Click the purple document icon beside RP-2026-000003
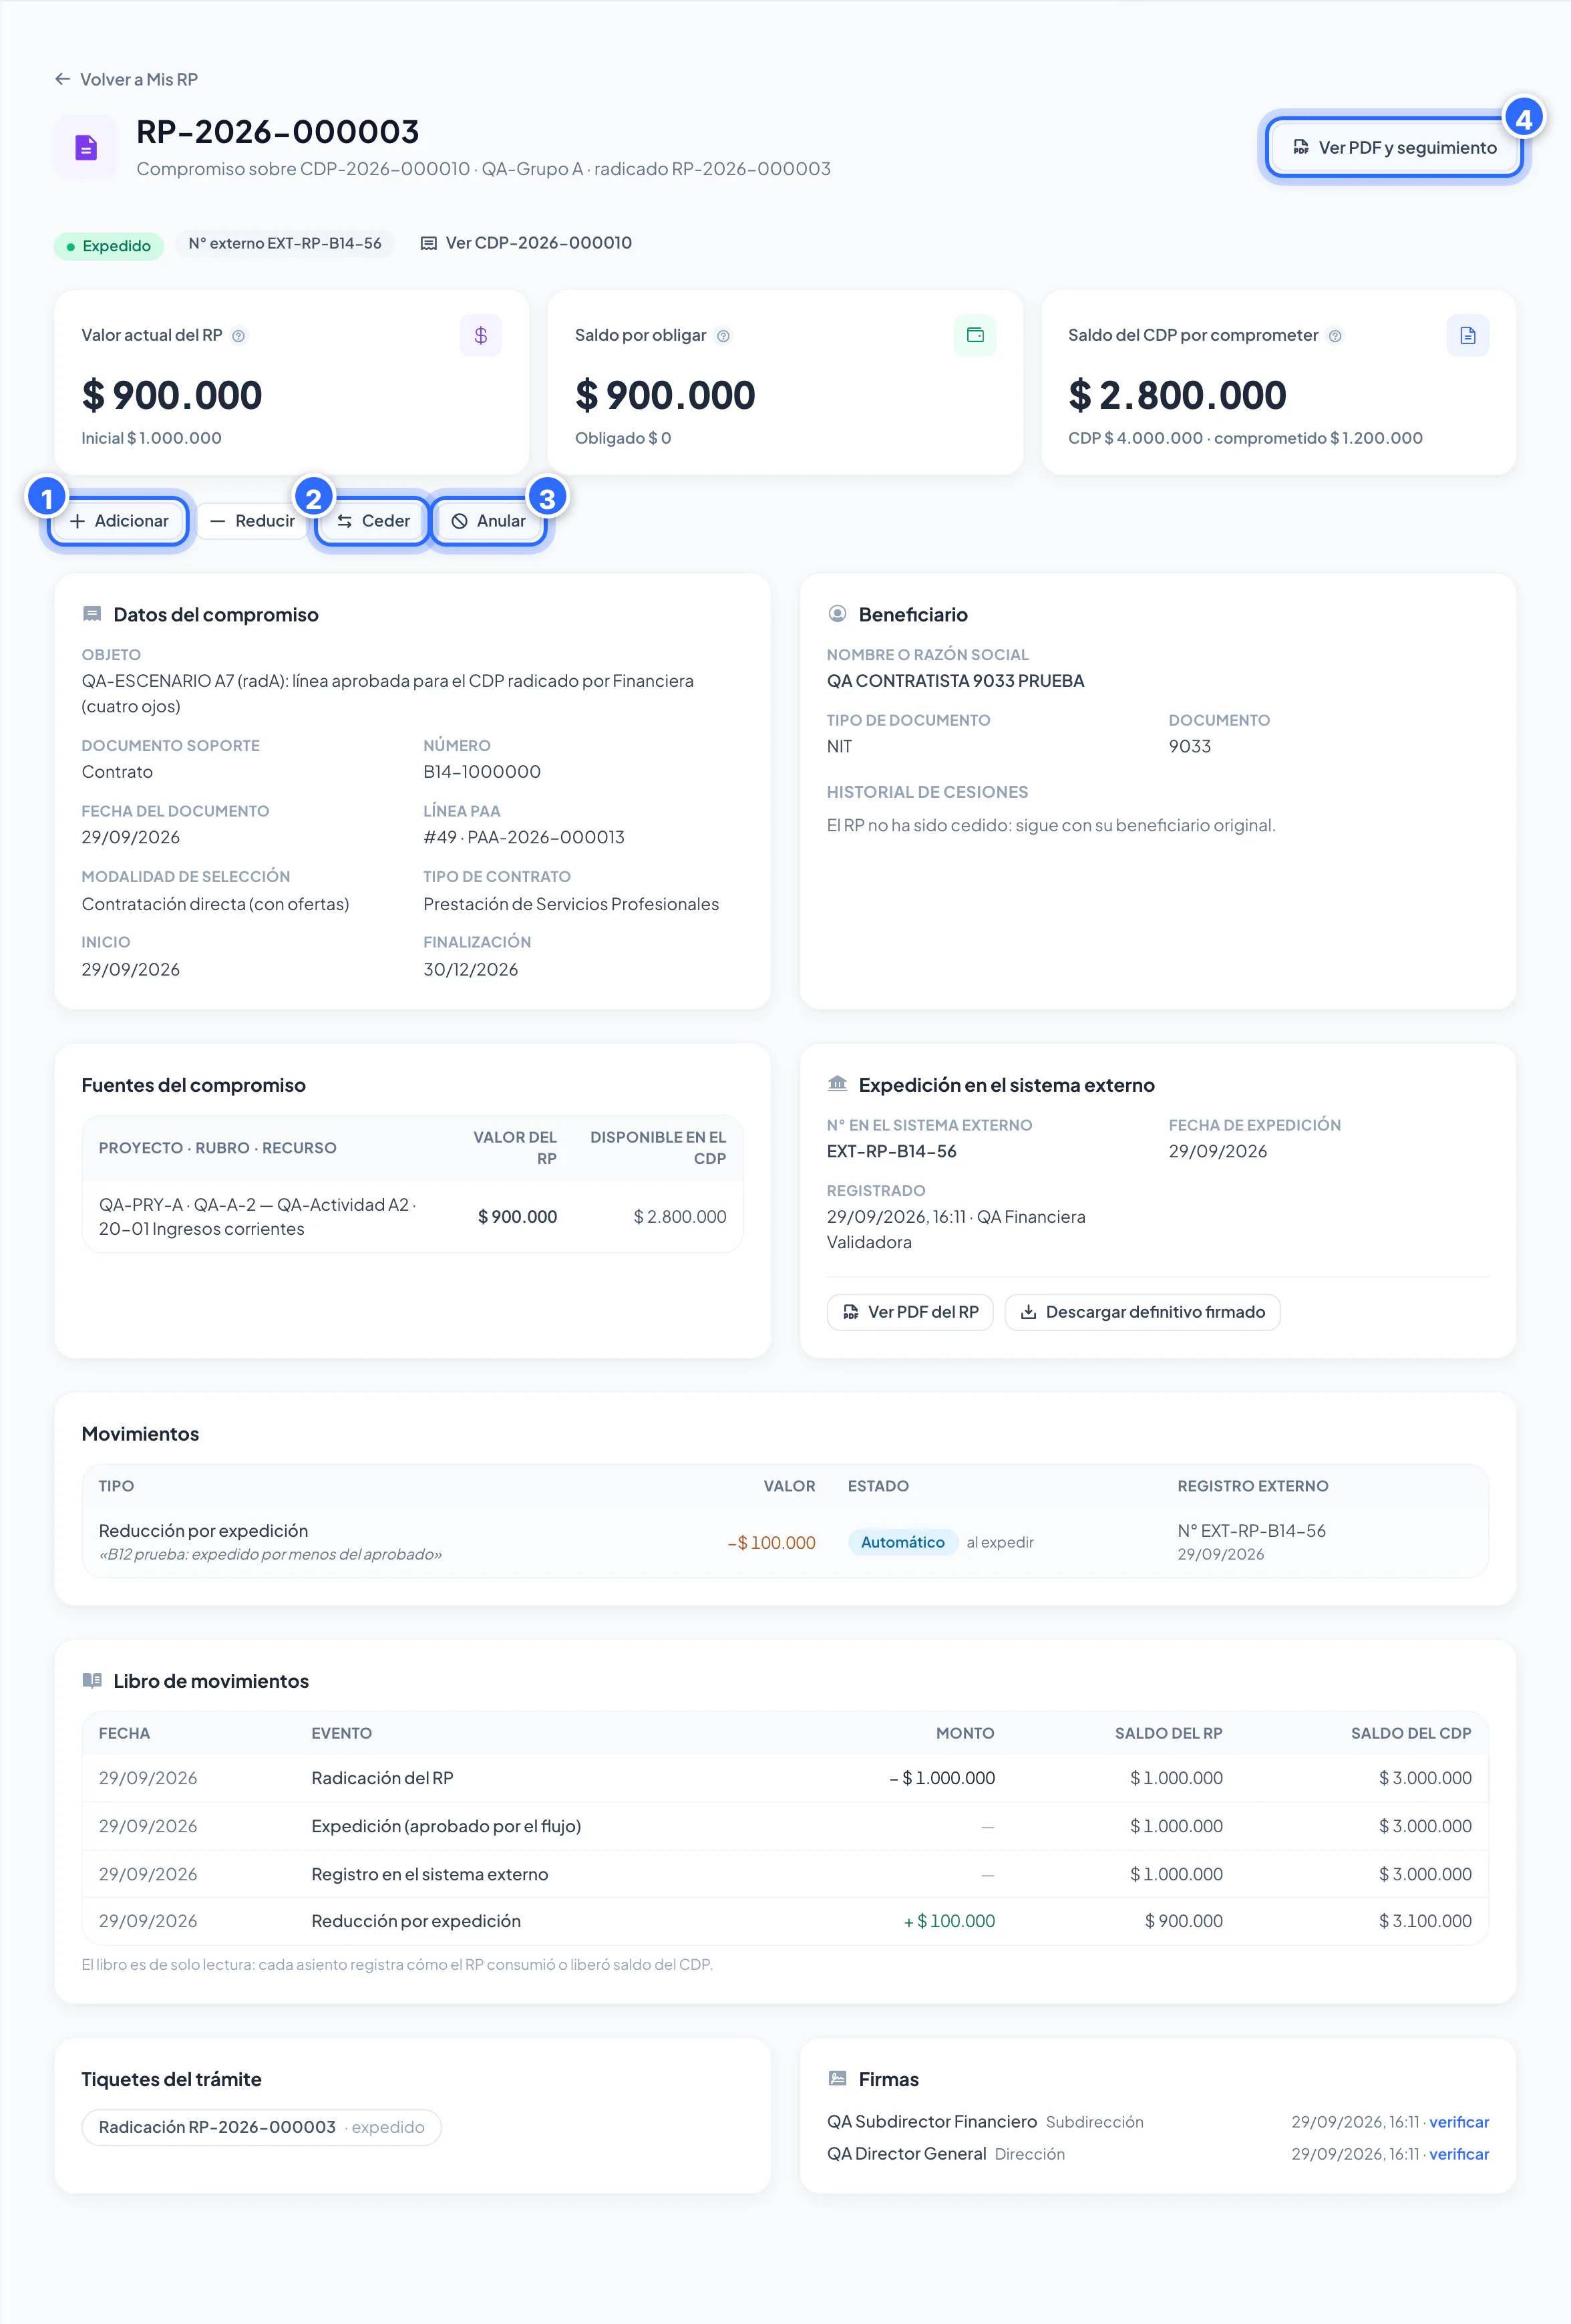The height and width of the screenshot is (2324, 1571). coord(86,148)
